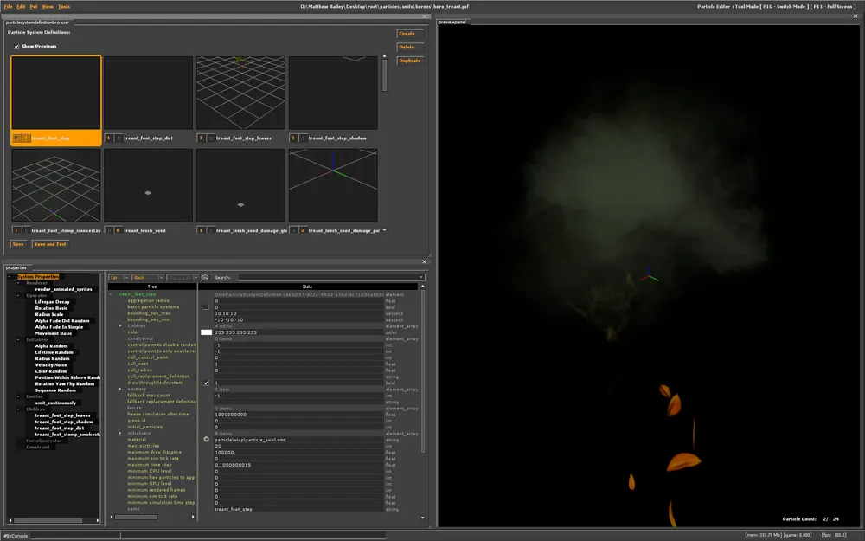Toggle the Show Previews checkbox

pyautogui.click(x=16, y=46)
